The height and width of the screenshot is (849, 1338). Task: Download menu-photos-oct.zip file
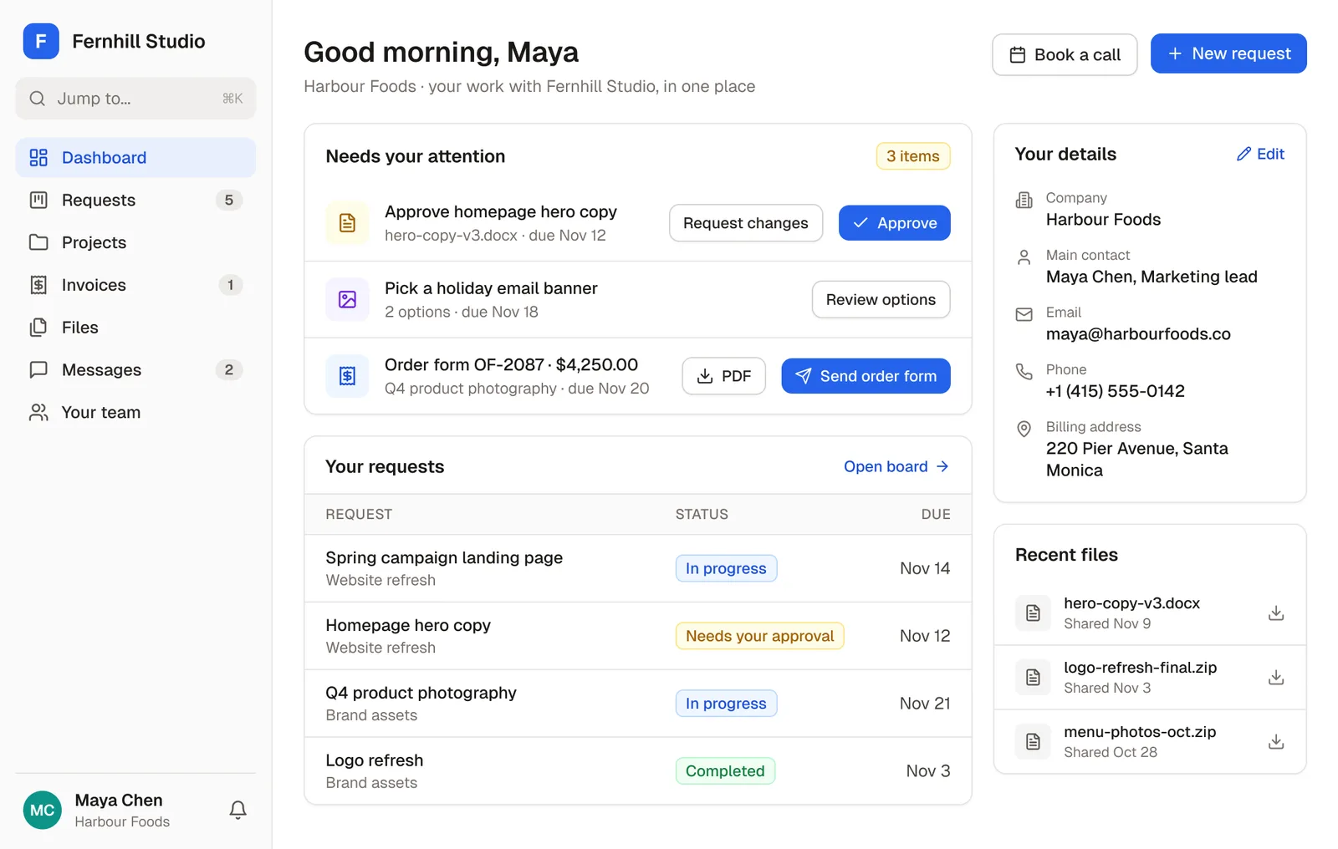tap(1276, 741)
